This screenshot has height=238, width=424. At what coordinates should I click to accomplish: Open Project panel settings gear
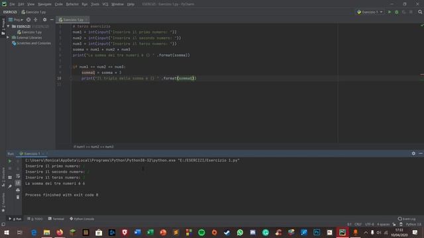[44, 20]
